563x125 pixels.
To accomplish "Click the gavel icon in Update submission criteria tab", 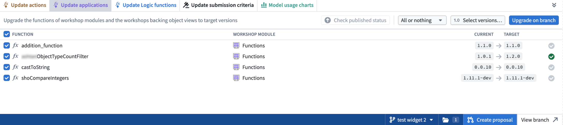I will point(186,5).
